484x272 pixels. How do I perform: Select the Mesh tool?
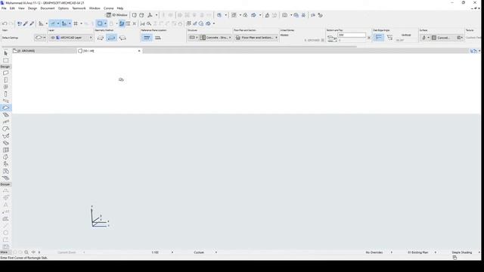[x=5, y=178]
